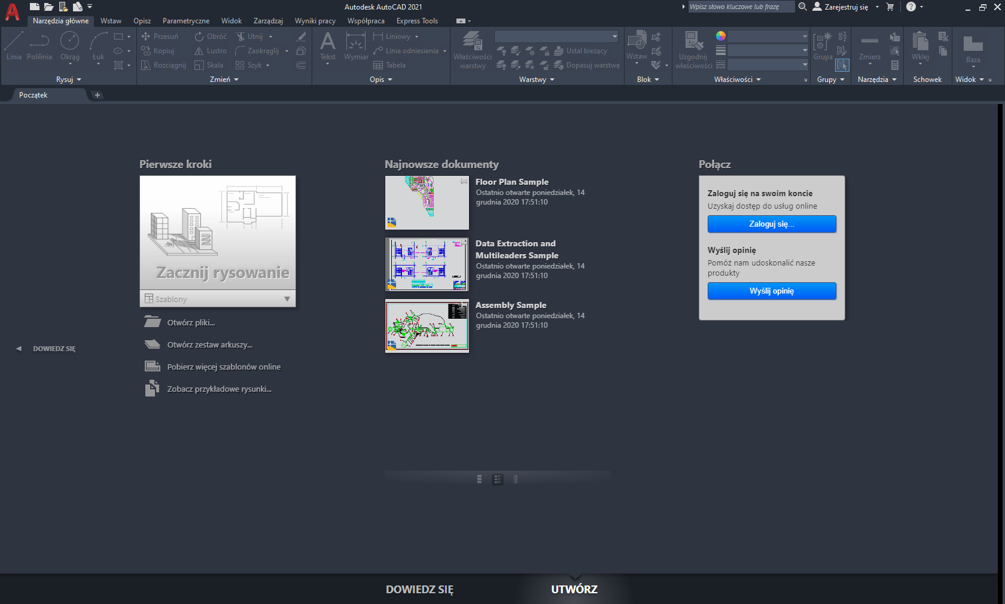Expand the Opis panel

point(381,80)
